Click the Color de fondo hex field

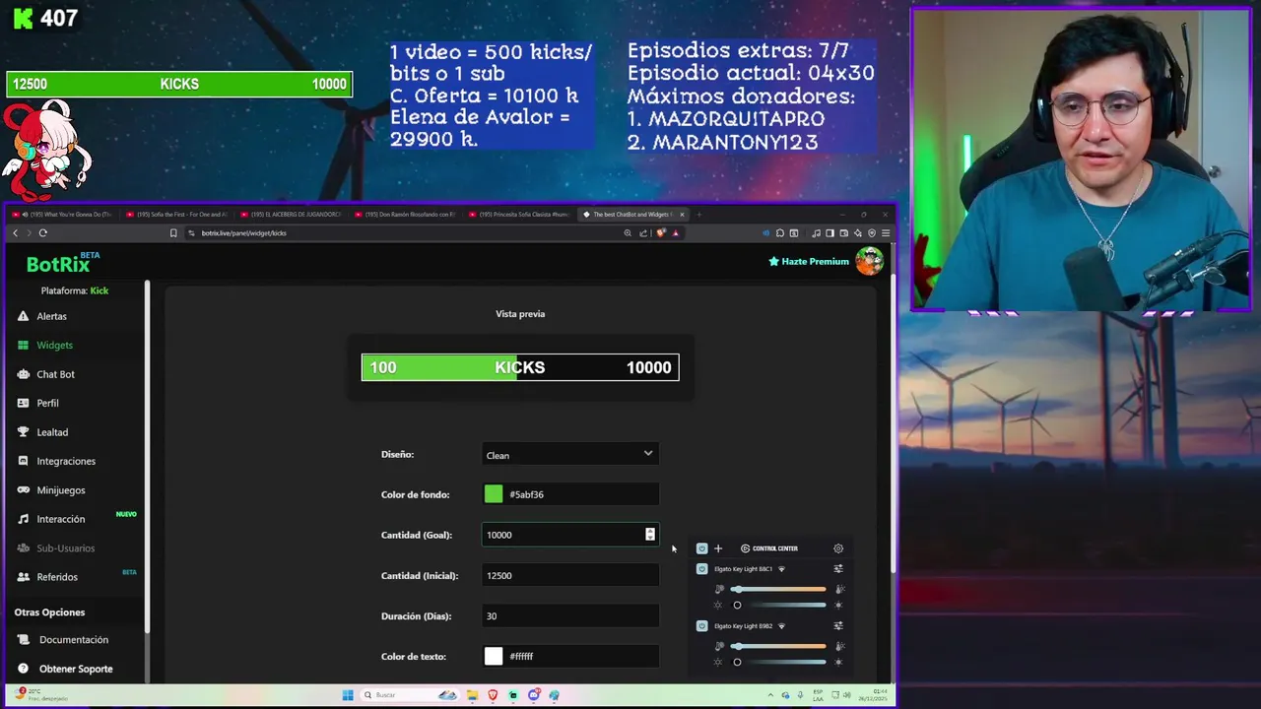click(x=581, y=494)
